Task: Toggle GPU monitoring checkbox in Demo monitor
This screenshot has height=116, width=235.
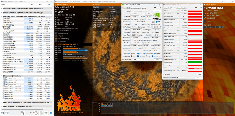Action: tap(56, 38)
